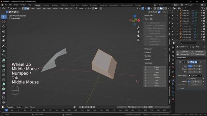
Task: Select the Measure tool
Action: tap(4, 51)
